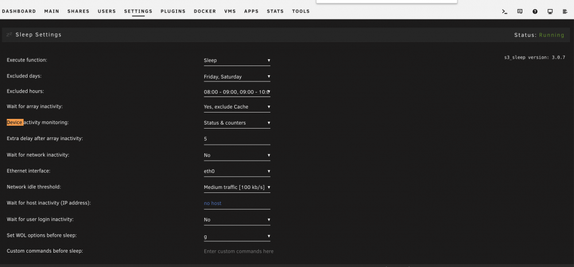Expand the Set WOL options dropdown
This screenshot has width=574, height=267.
(237, 236)
